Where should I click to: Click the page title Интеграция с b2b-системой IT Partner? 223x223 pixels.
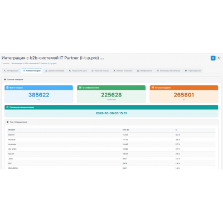click(x=50, y=58)
